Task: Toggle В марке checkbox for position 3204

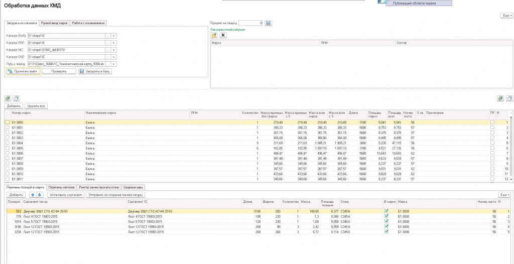Action: [x=387, y=231]
